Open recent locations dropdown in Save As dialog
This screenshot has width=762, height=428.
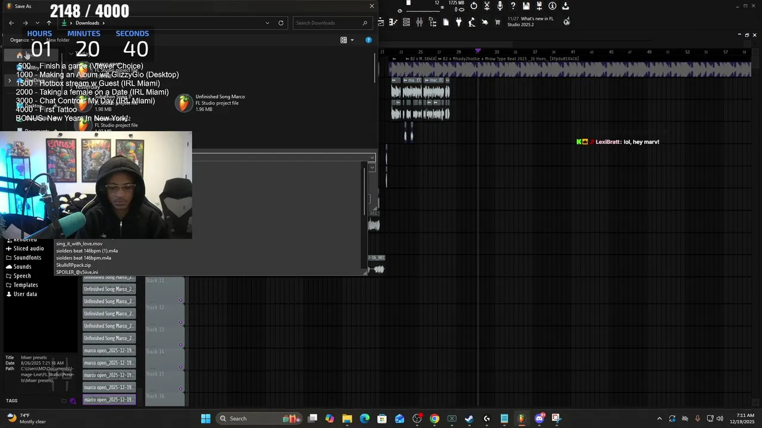37,23
